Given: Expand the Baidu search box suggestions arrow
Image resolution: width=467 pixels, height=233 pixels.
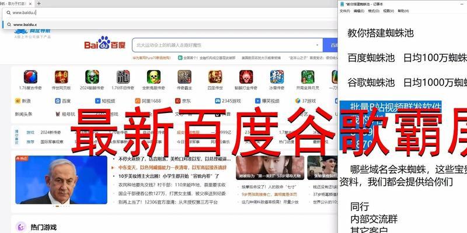Looking at the screenshot, I should coord(317,45).
